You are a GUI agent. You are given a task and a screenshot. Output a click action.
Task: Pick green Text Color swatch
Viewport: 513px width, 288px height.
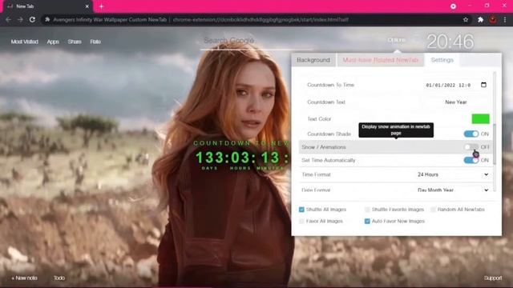click(x=481, y=119)
